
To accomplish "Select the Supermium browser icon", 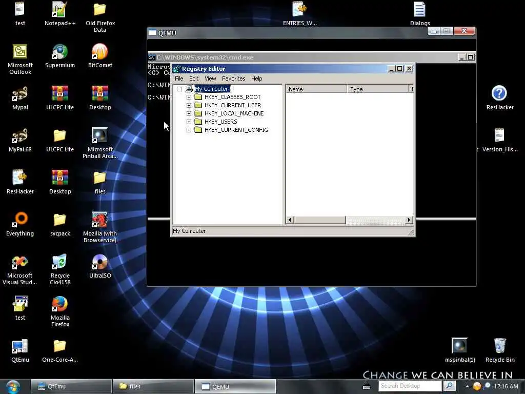I will tap(60, 55).
